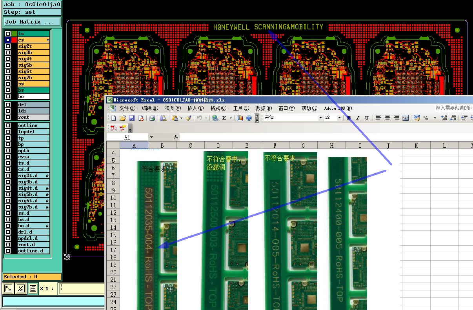Select the ldi layer name

tap(34, 111)
